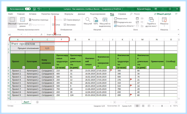187x114 pixels.
Task: Arrange all windows (Упорядочить все)
Action: click(x=123, y=22)
